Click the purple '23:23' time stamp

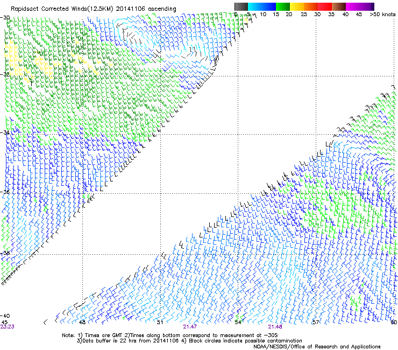[x=8, y=327]
